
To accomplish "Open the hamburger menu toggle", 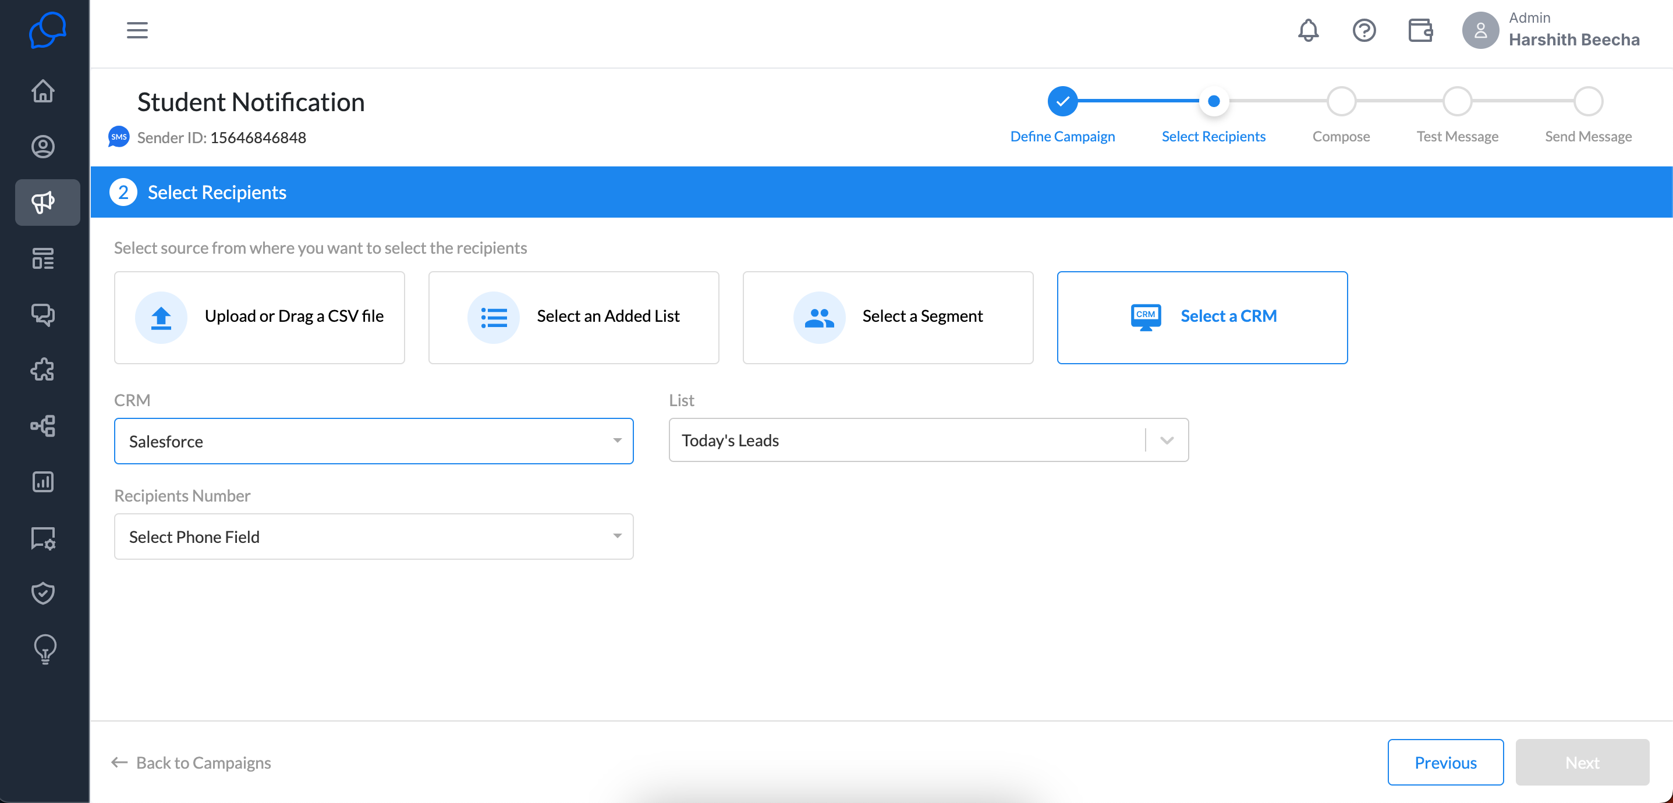I will pyautogui.click(x=137, y=30).
